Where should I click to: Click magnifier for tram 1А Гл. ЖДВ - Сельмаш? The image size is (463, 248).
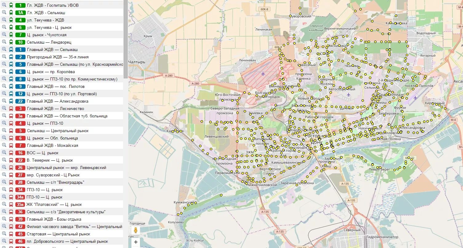(x=4, y=13)
